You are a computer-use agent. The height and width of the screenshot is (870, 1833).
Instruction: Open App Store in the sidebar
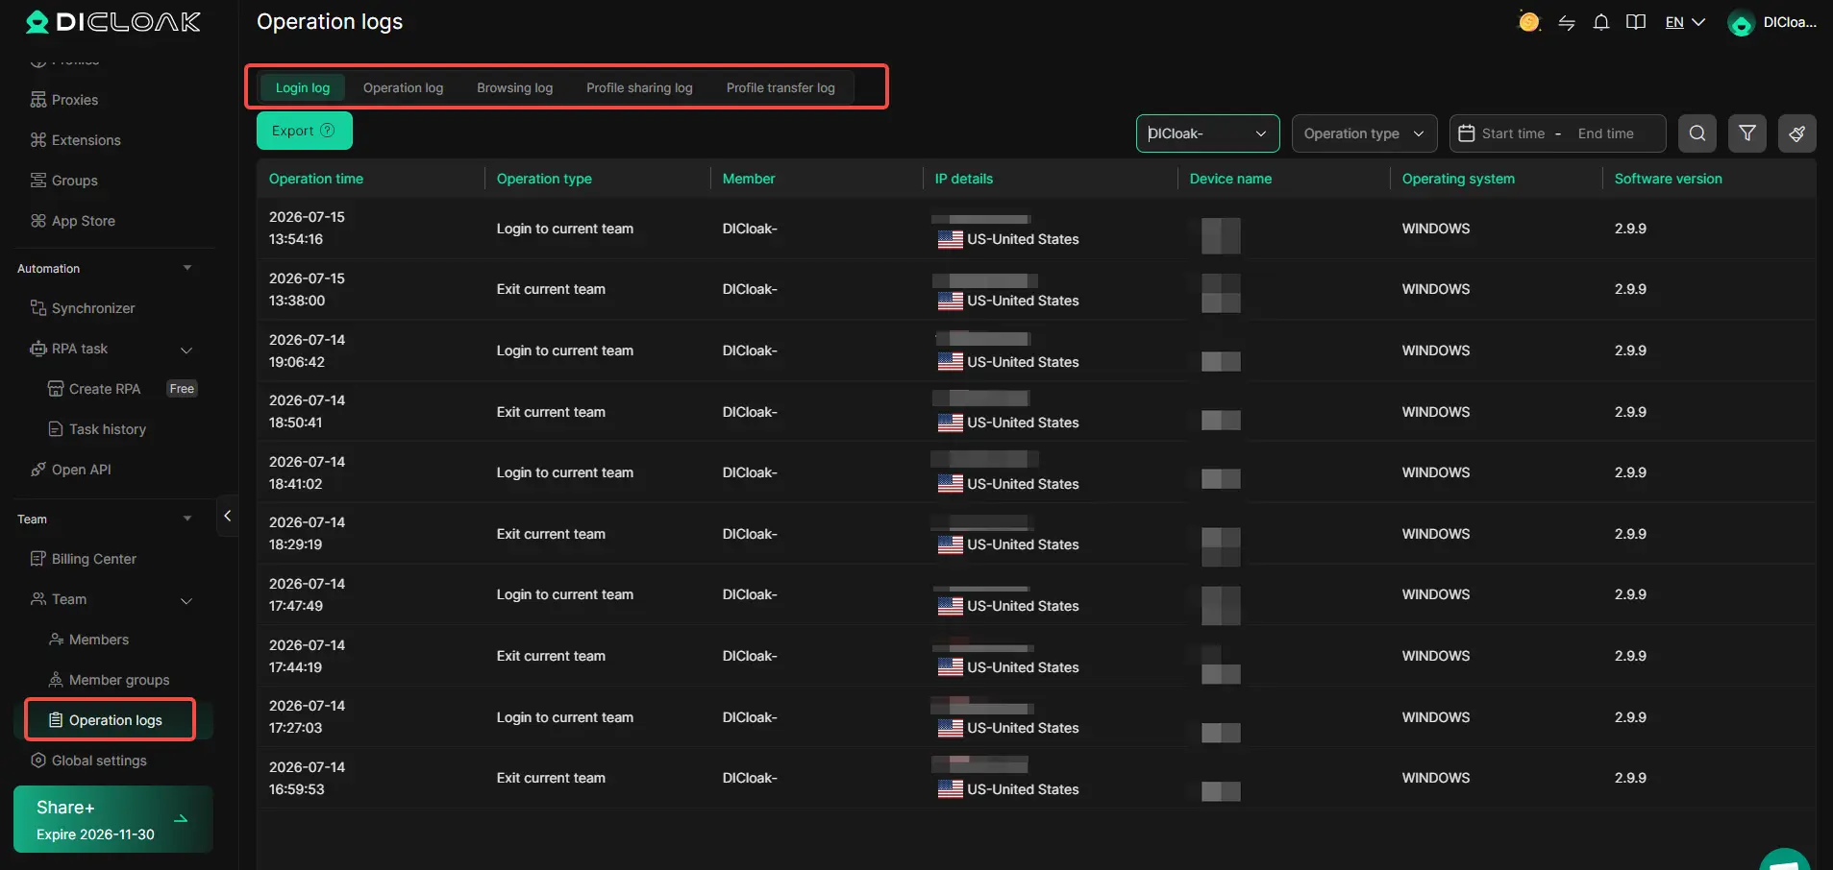(x=84, y=221)
